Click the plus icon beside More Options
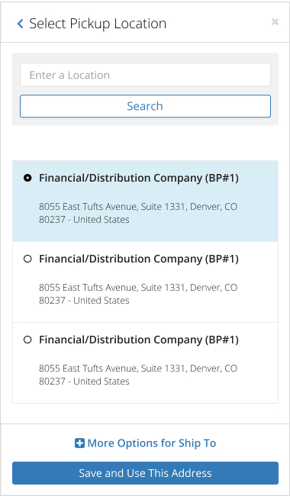The height and width of the screenshot is (496, 290). tap(79, 443)
